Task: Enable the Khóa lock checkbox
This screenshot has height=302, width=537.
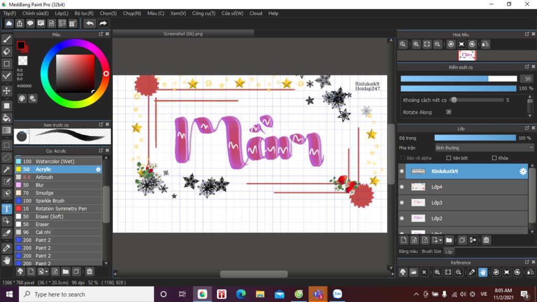Action: [x=494, y=158]
